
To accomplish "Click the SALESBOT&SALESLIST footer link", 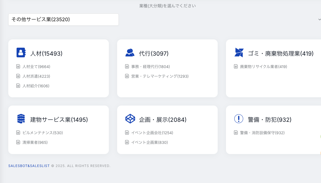I will (x=29, y=166).
